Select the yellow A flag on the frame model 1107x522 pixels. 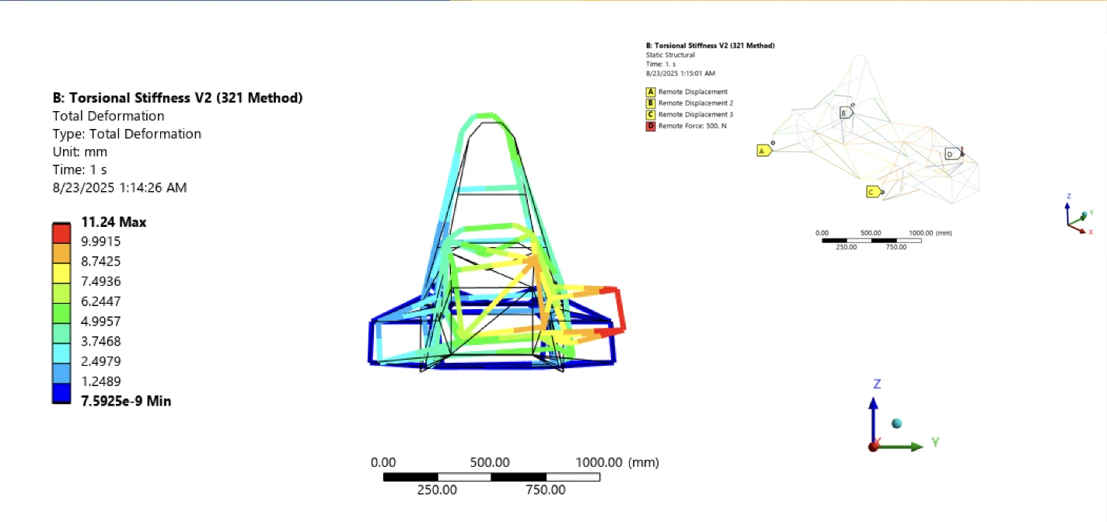(763, 151)
